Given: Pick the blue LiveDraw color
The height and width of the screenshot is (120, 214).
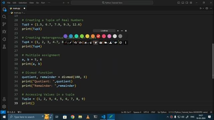Looking at the screenshot, I should click(x=71, y=36).
